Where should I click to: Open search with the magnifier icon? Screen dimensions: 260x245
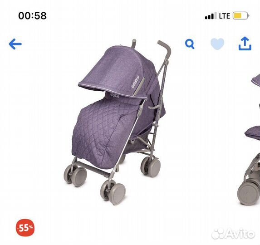[x=190, y=44]
